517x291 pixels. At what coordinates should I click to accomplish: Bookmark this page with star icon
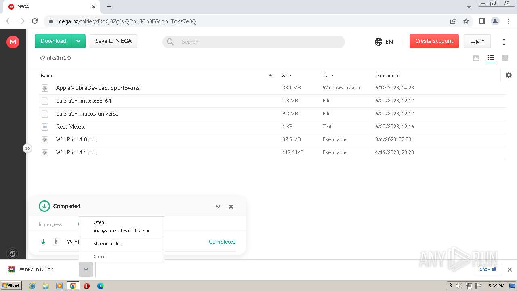point(466,21)
